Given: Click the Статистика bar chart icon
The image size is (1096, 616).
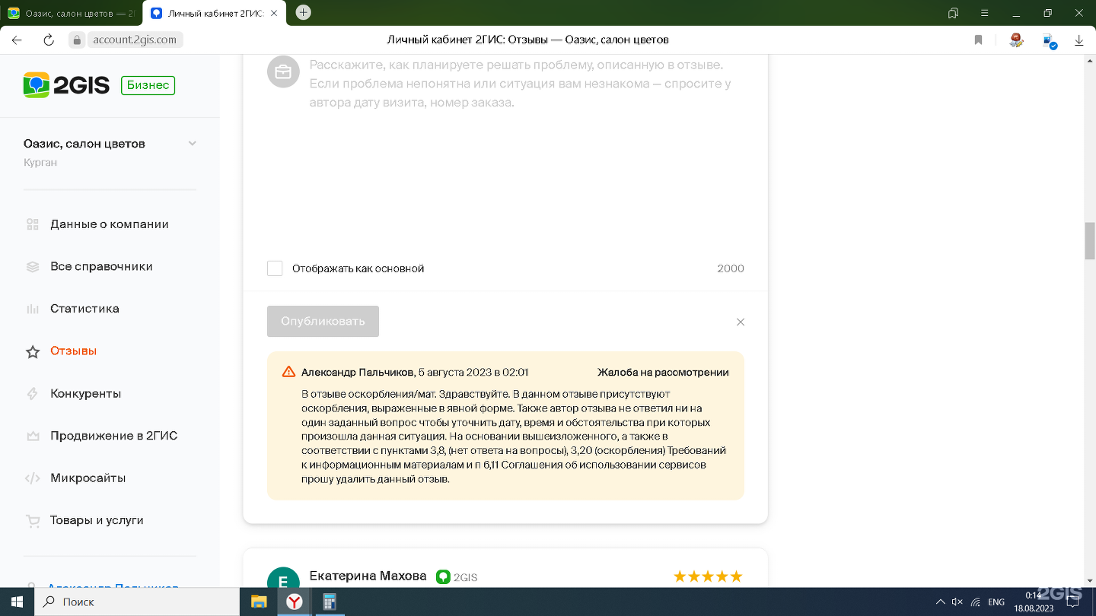Looking at the screenshot, I should point(33,309).
